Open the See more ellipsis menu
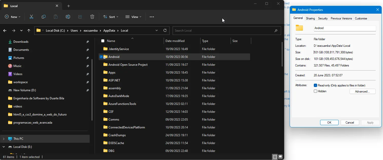 pos(152,17)
